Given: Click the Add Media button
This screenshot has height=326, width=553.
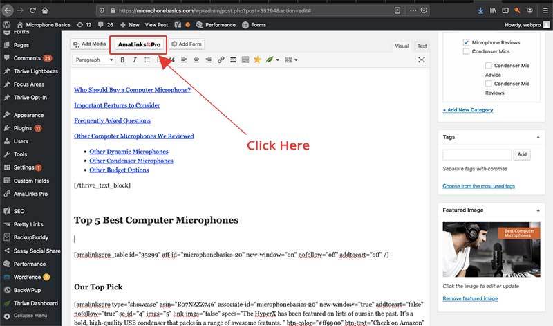Looking at the screenshot, I should click(90, 44).
